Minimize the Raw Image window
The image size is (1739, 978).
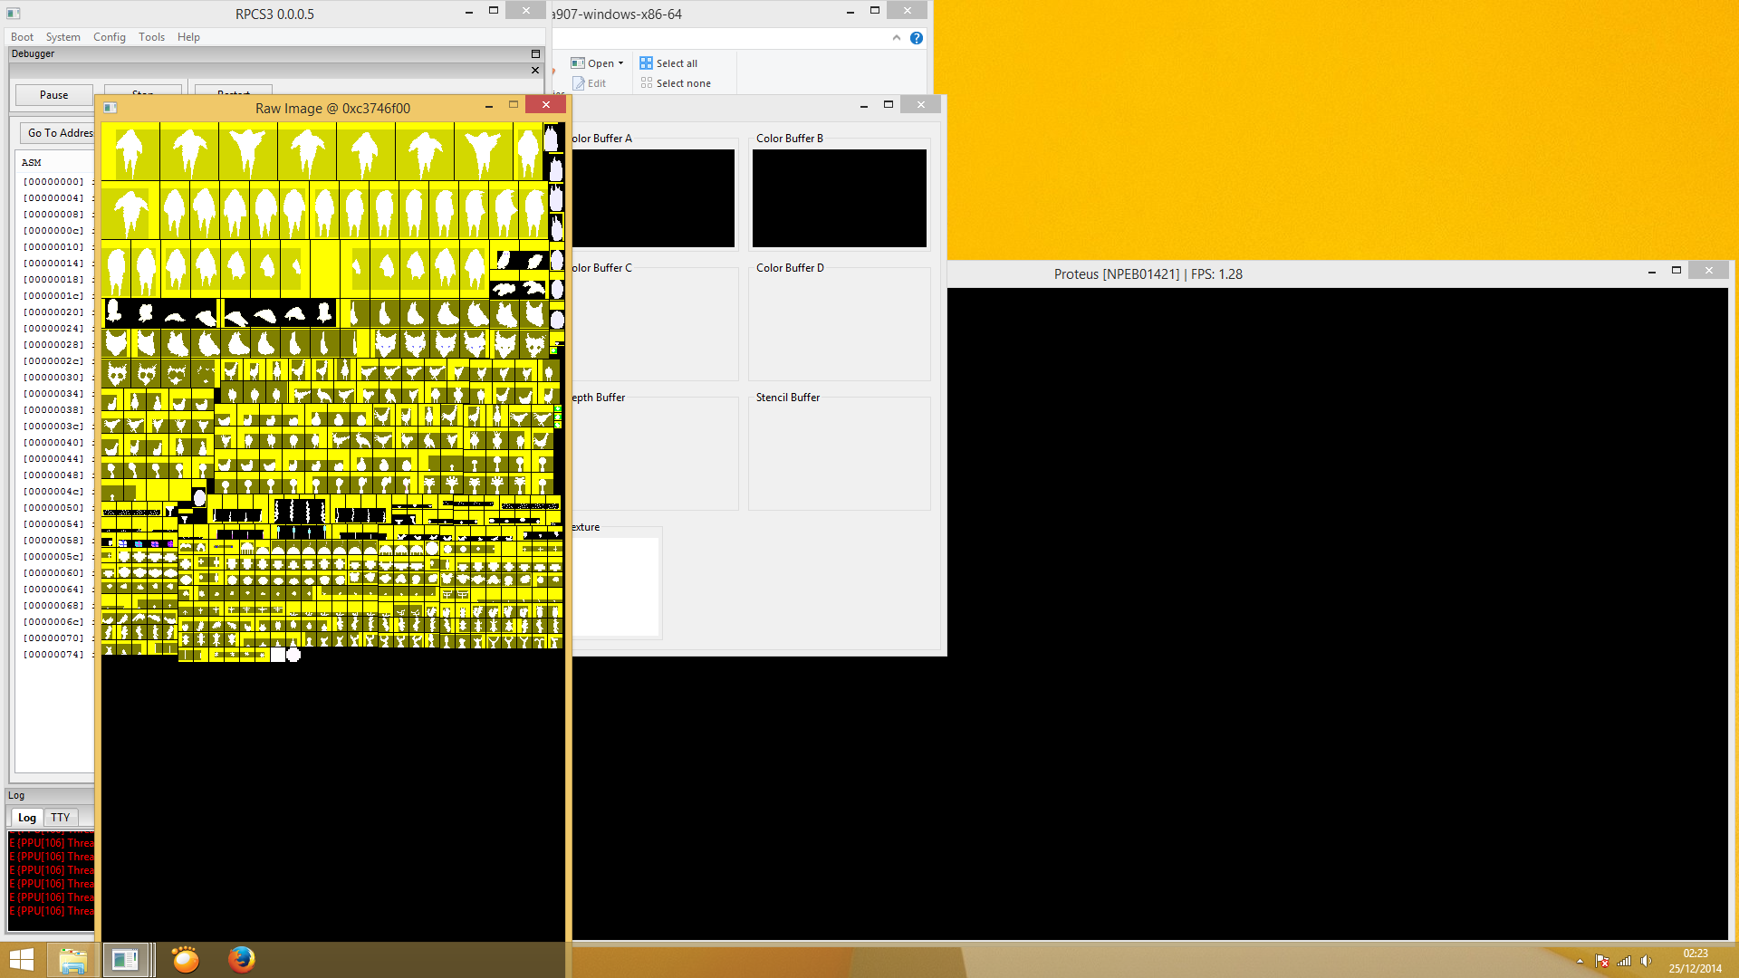click(x=489, y=106)
